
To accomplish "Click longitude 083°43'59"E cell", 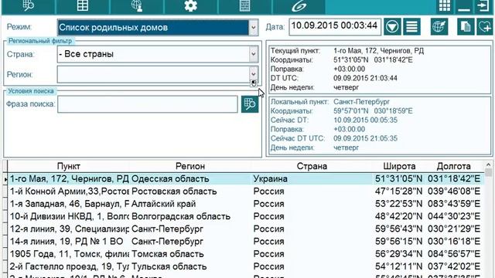I will point(454,204).
